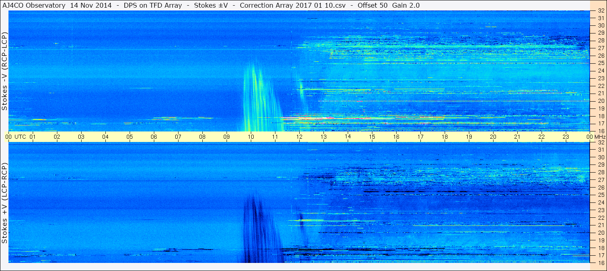
Task: Select the 20 hour time-axis label
Action: coord(493,137)
